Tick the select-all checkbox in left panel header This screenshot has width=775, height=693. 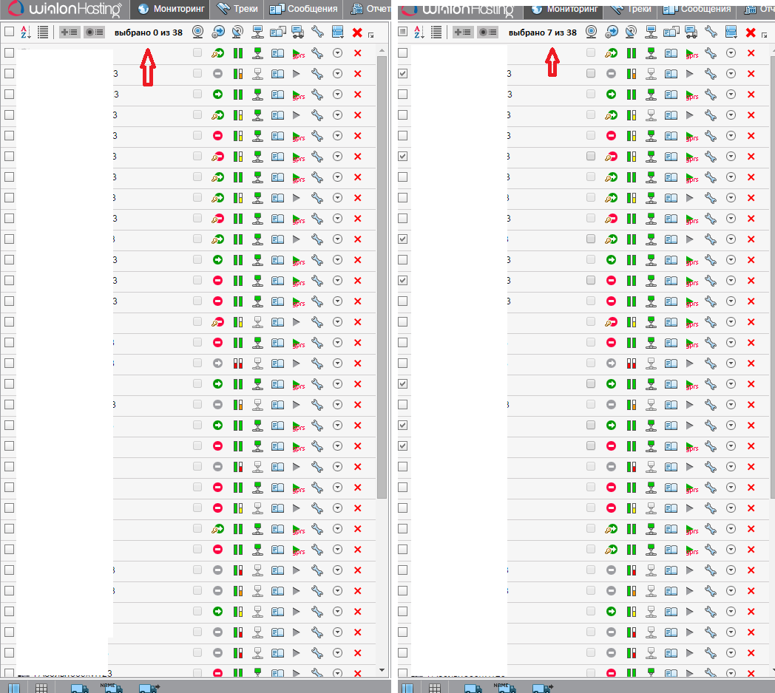tap(9, 32)
